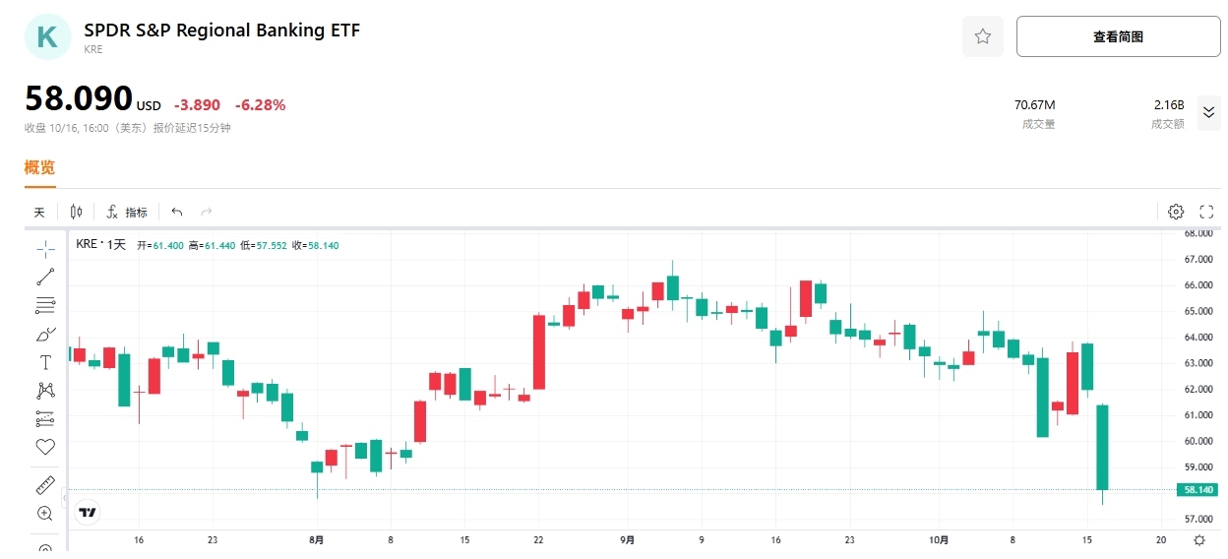1228x559 pixels.
Task: Toggle the star watchlist favorite button
Action: tap(982, 36)
